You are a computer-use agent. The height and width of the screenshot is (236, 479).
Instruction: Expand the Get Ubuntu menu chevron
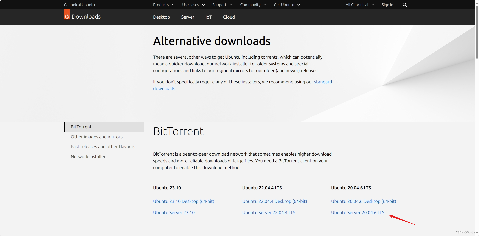point(299,5)
